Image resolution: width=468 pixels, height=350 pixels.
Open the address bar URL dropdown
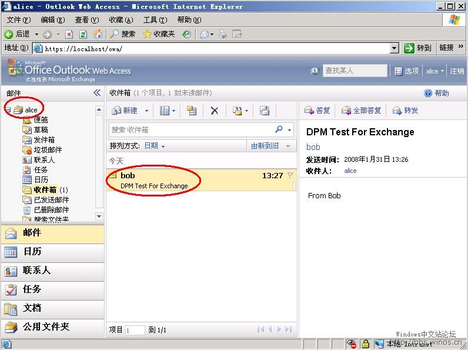tap(395, 48)
